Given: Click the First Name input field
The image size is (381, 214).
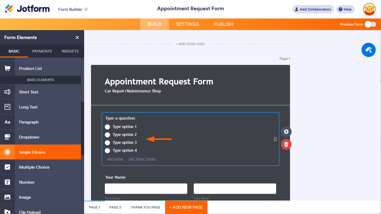Looking at the screenshot, I should click(x=146, y=189).
